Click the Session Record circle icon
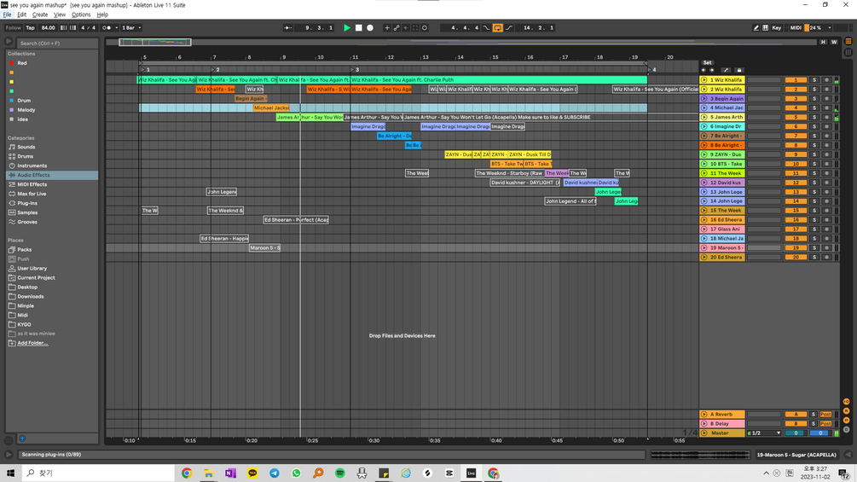Screen dimensions: 857x482 425,28
